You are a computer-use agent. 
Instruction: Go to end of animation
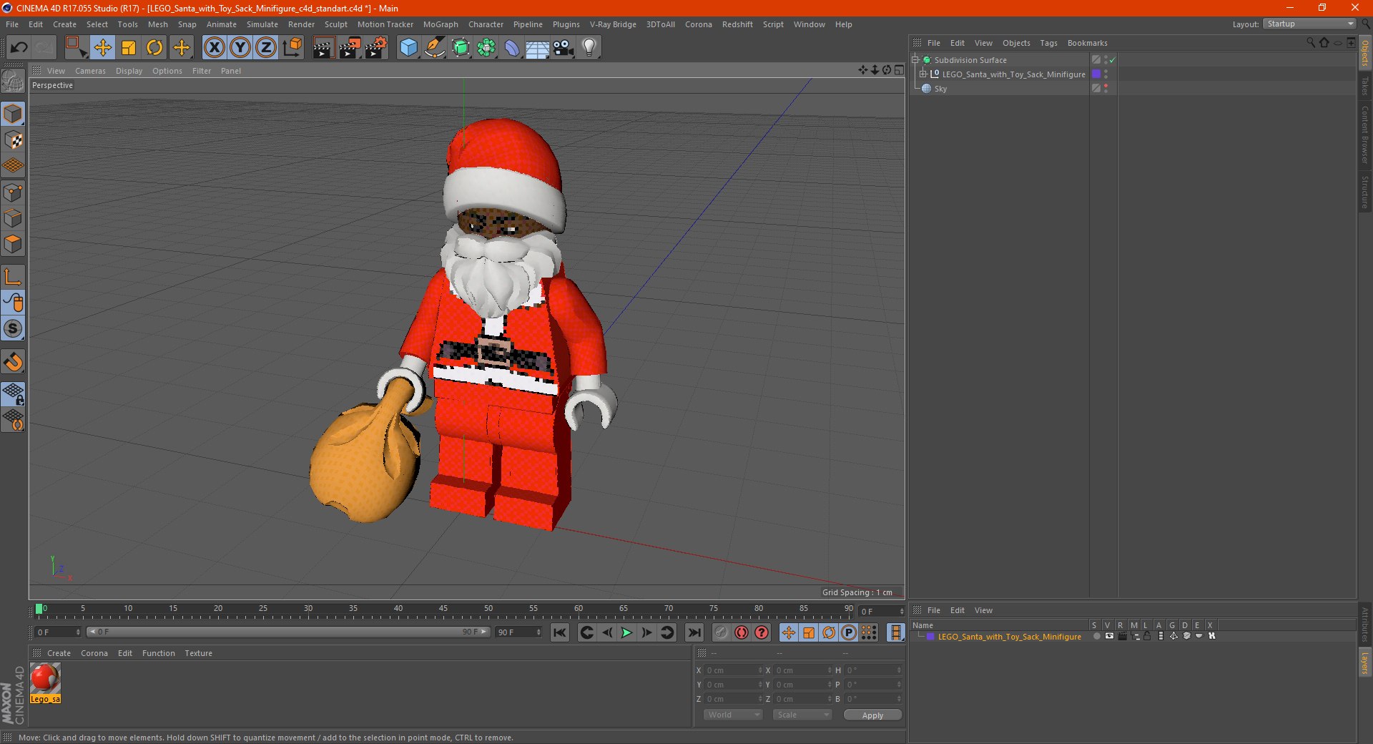[694, 632]
